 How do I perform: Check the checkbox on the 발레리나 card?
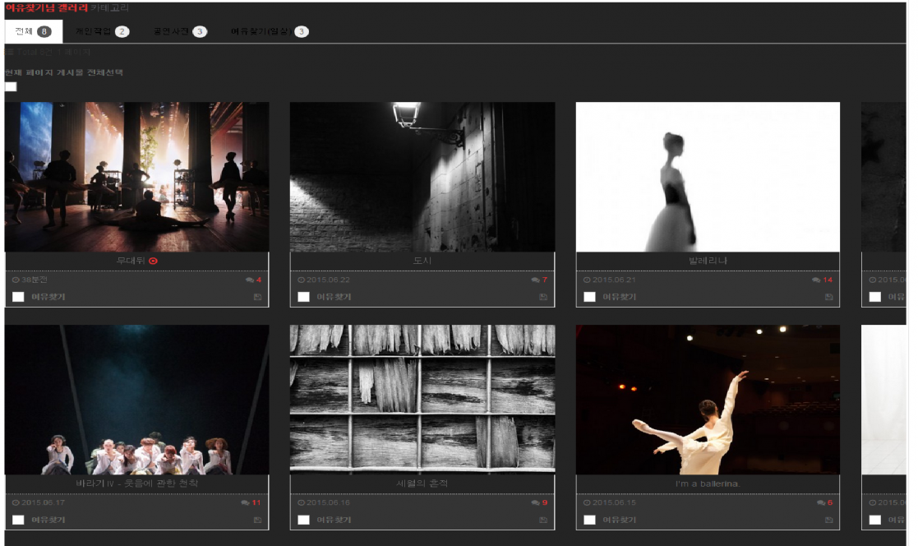pos(589,297)
